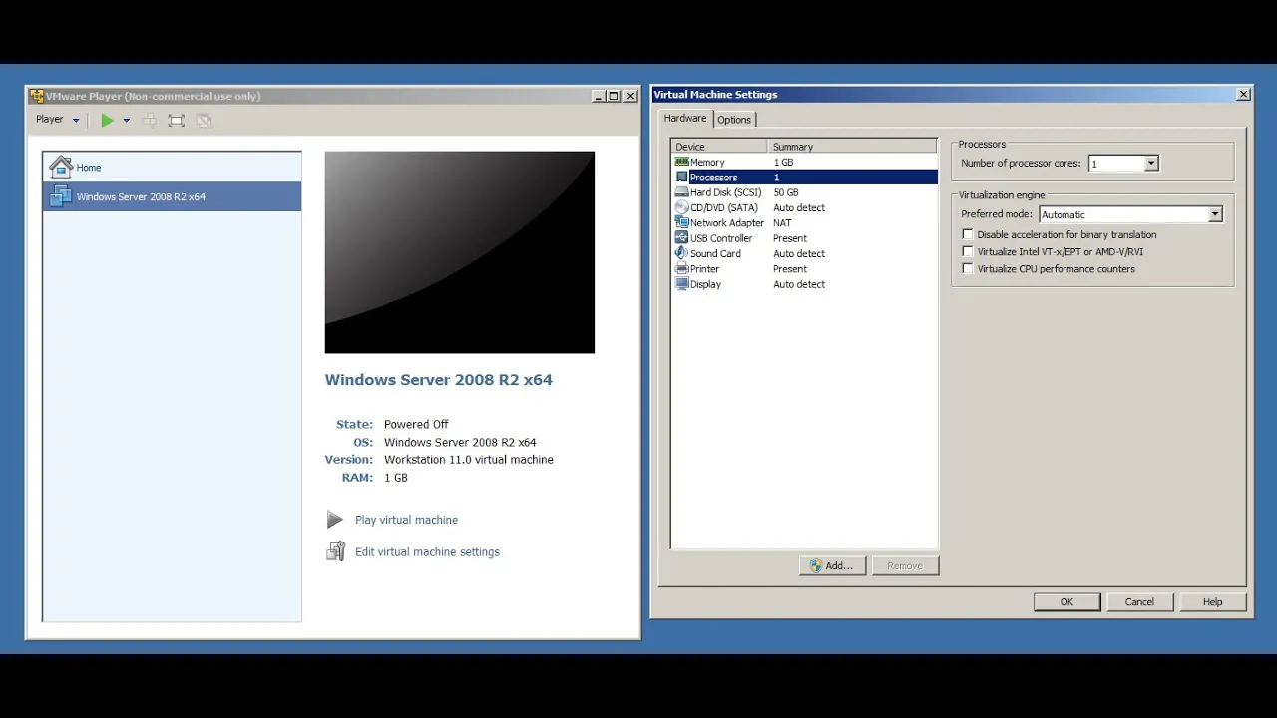1277x718 pixels.
Task: Expand the power options arrow beside play
Action: [126, 121]
